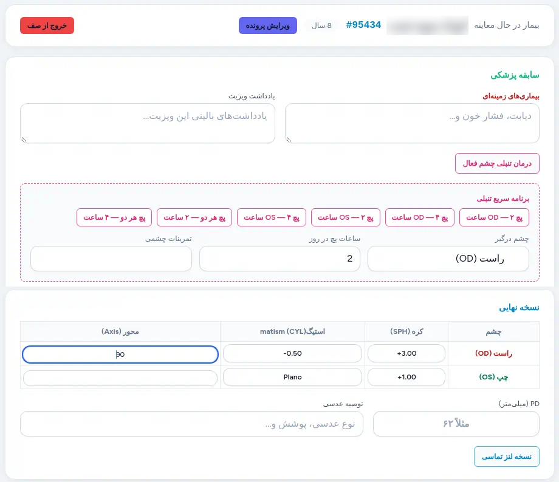Click the OS sphere field +1.00
This screenshot has width=559, height=482.
click(x=406, y=377)
